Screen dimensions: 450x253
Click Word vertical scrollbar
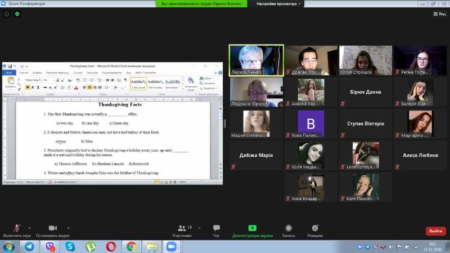220,138
